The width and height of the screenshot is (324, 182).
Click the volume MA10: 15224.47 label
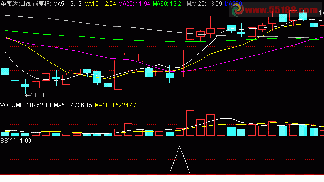[x=116, y=105]
